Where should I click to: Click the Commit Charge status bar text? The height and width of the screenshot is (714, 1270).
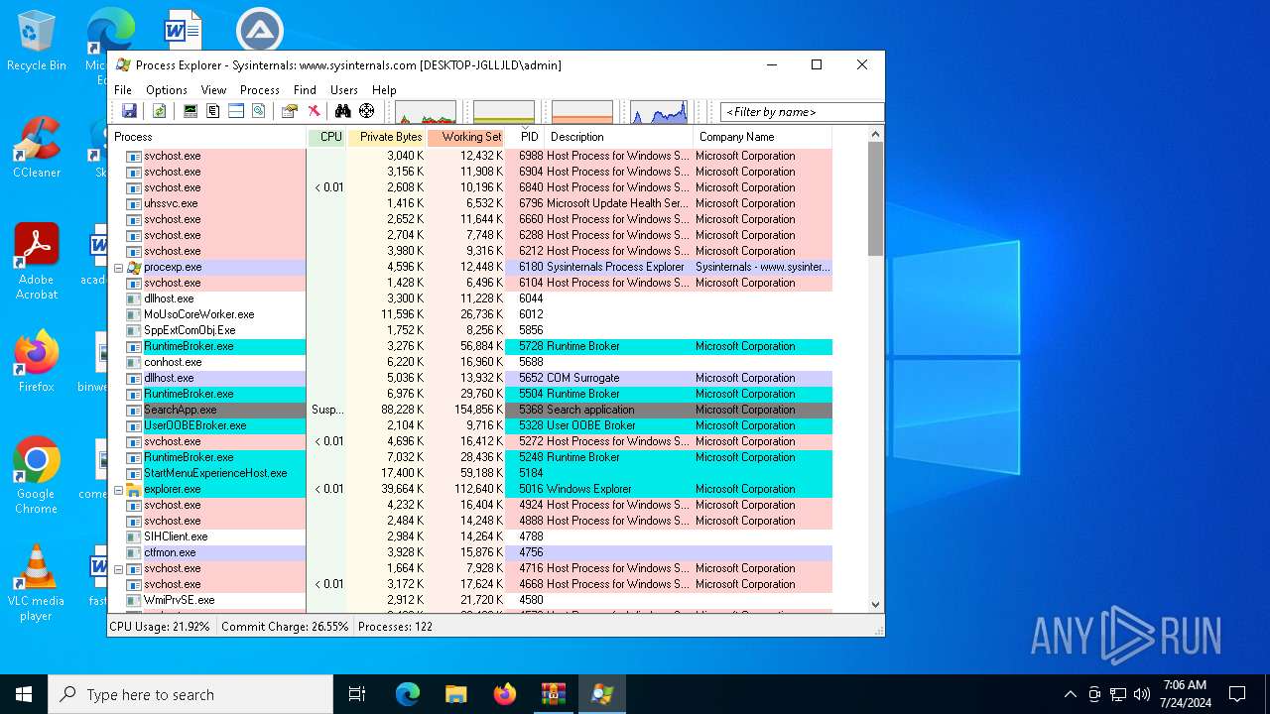click(285, 627)
